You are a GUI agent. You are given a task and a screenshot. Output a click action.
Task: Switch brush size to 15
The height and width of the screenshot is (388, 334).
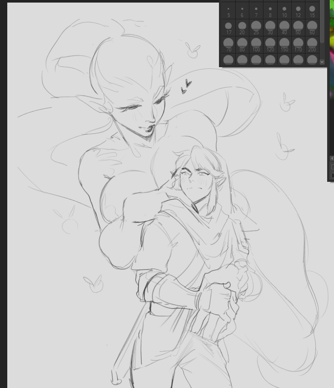[x=312, y=11]
